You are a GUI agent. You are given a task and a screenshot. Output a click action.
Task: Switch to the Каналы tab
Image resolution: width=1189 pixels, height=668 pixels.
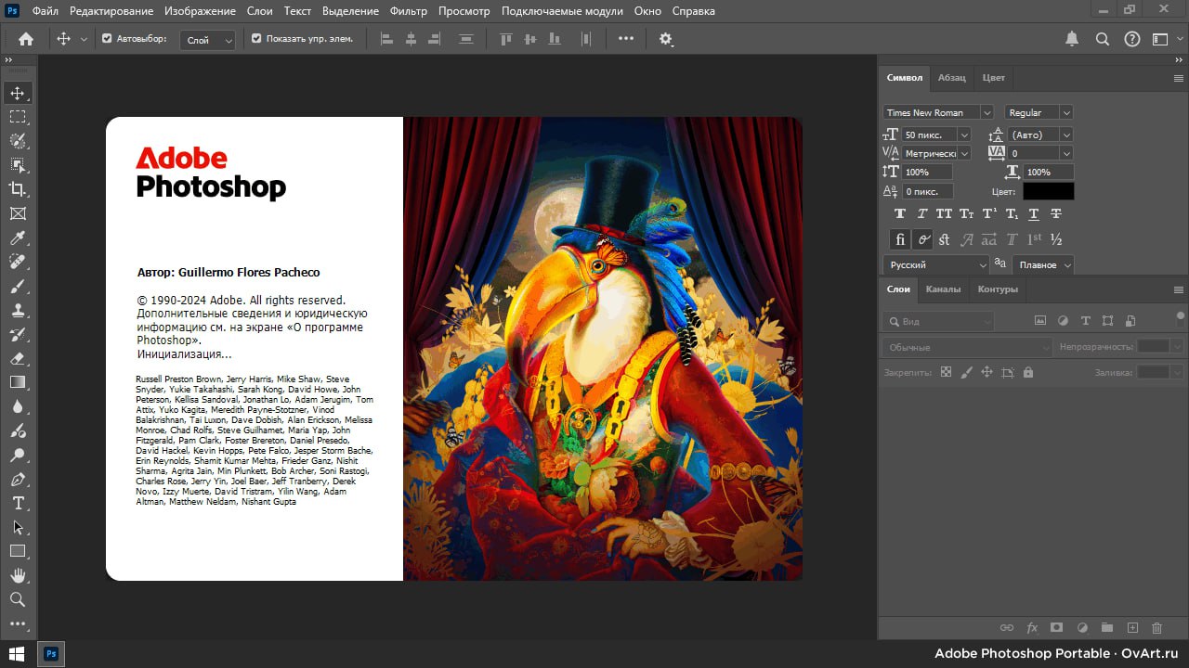pyautogui.click(x=943, y=289)
